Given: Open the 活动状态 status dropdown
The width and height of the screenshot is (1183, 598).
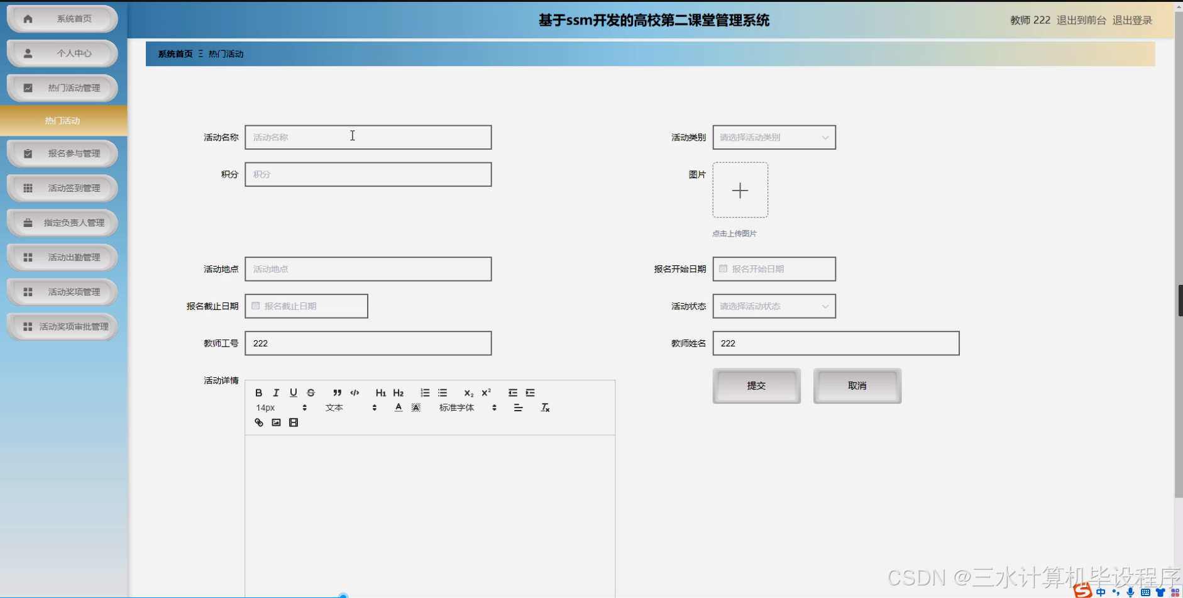Looking at the screenshot, I should tap(773, 306).
